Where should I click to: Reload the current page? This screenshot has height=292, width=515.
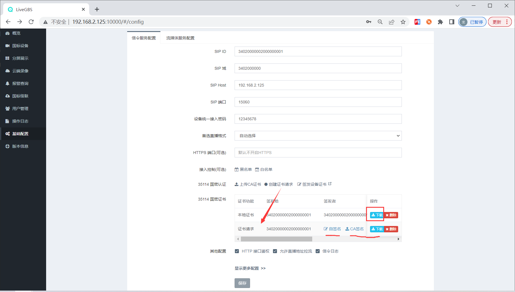click(x=31, y=22)
